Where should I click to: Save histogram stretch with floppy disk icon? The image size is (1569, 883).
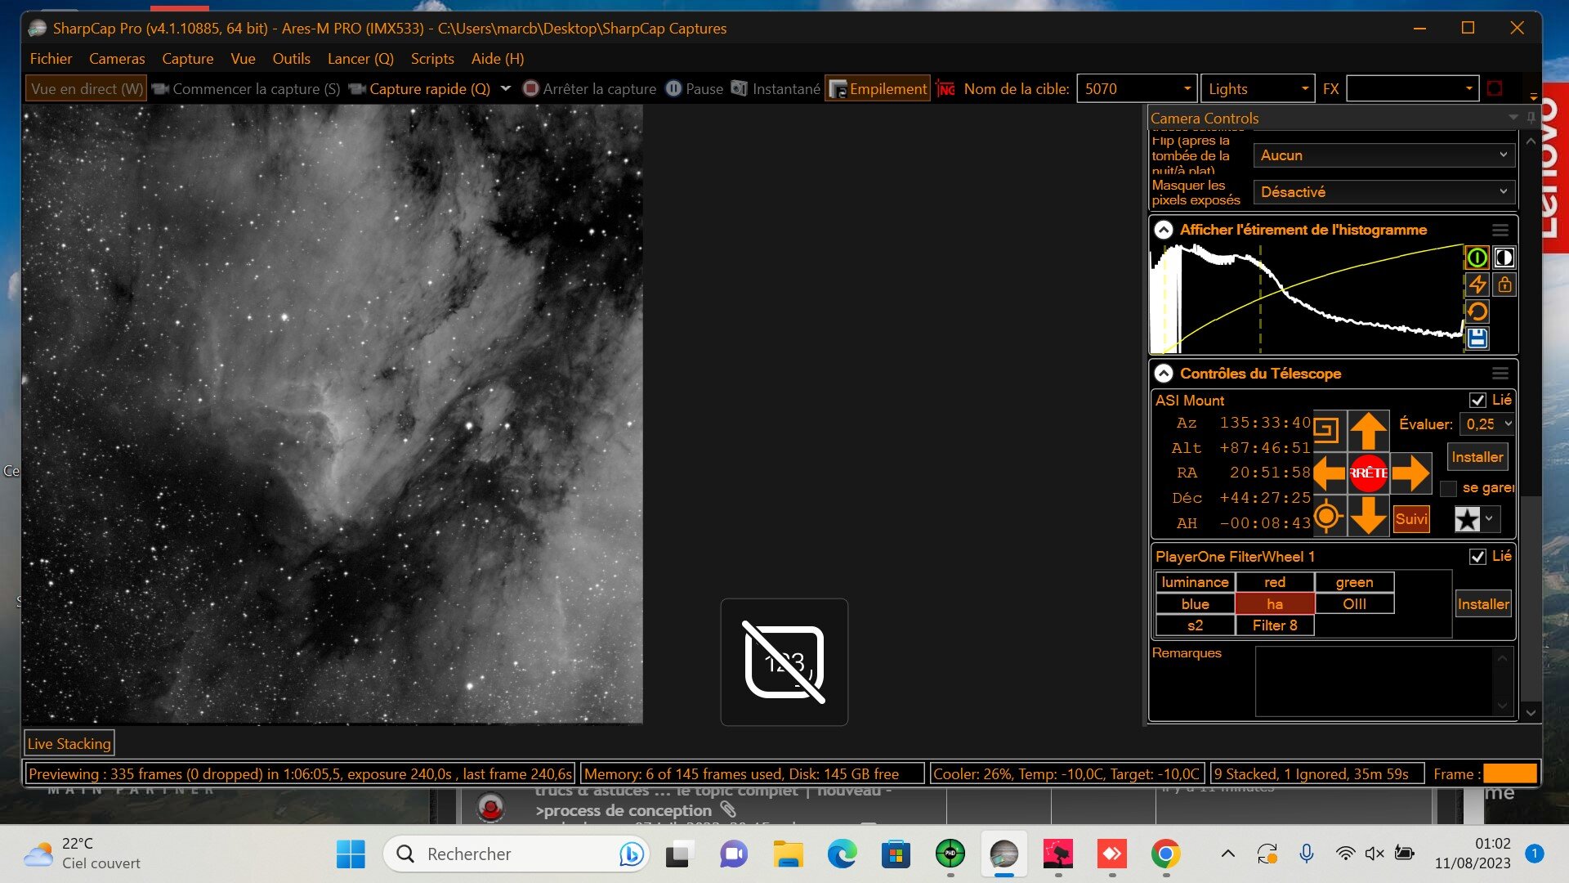1477,338
